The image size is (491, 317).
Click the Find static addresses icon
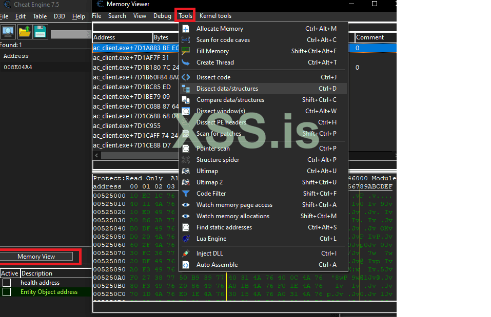[x=186, y=227]
